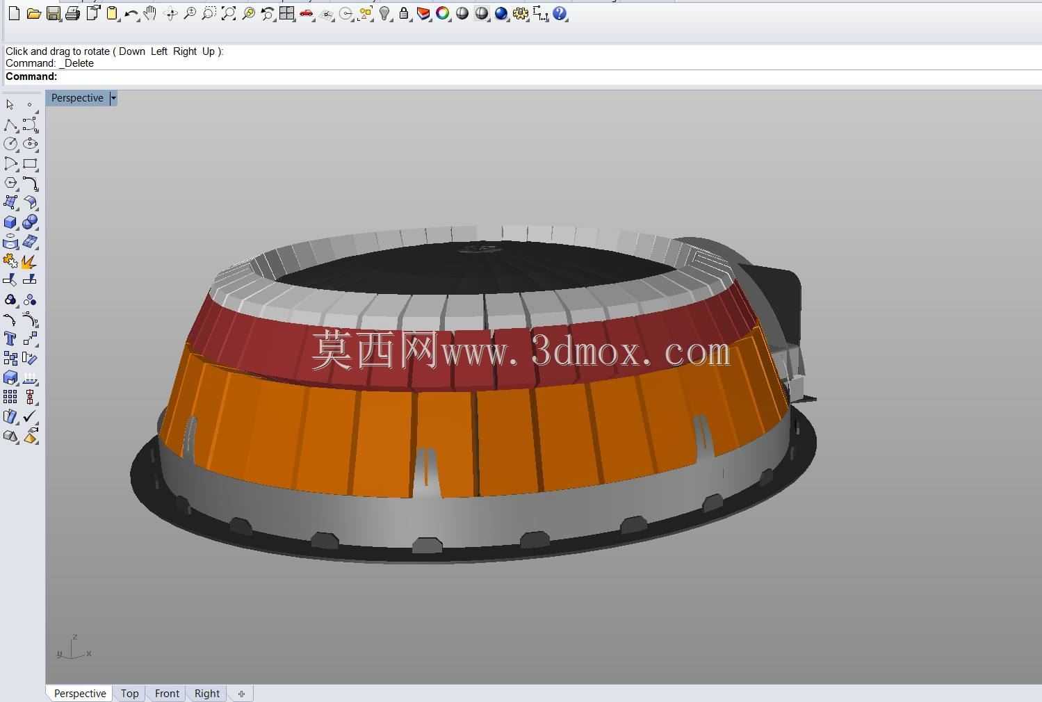Render with the blue sphere icon

click(501, 13)
